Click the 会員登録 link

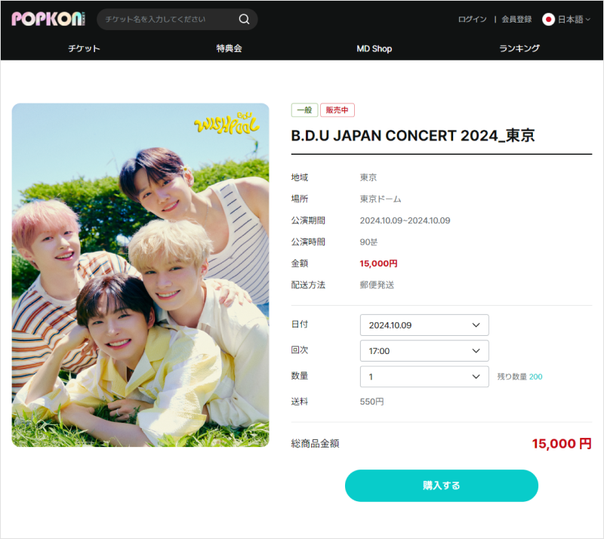click(516, 20)
